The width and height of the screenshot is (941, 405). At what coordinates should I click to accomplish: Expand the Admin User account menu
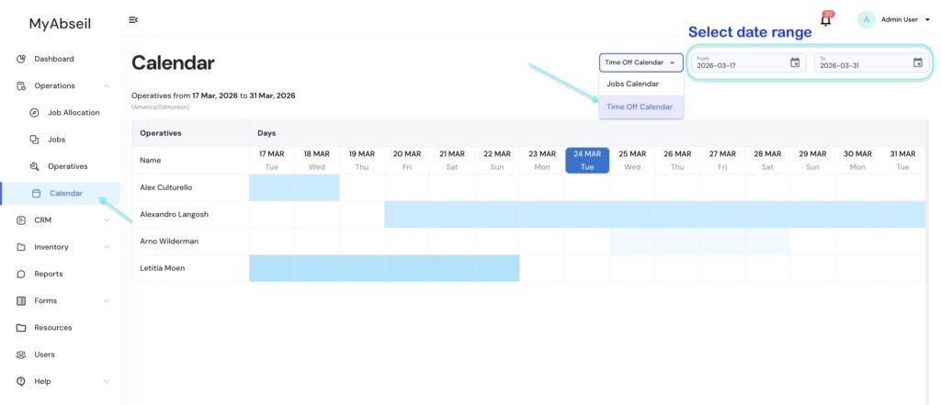tap(926, 19)
